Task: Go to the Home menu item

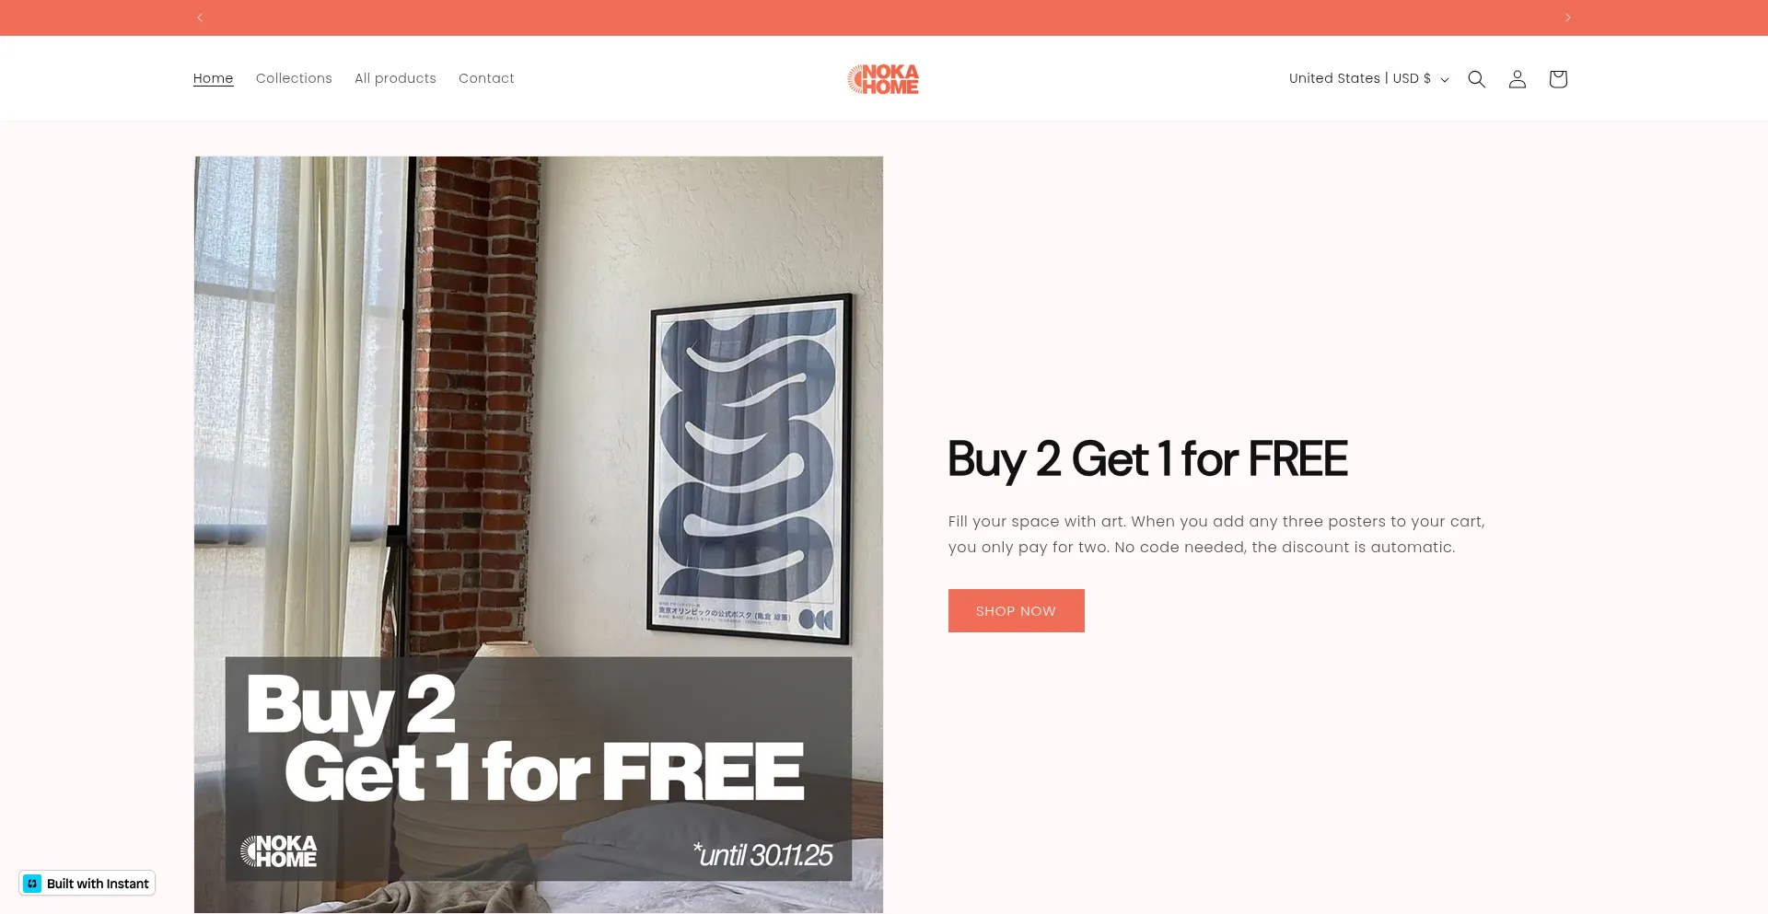Action: click(213, 79)
